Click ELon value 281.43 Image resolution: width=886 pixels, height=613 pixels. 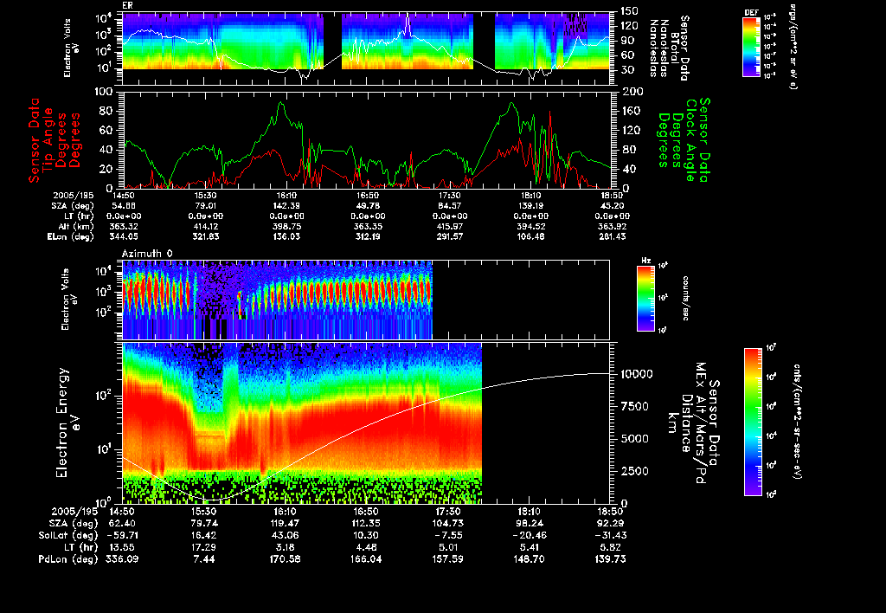click(x=613, y=236)
